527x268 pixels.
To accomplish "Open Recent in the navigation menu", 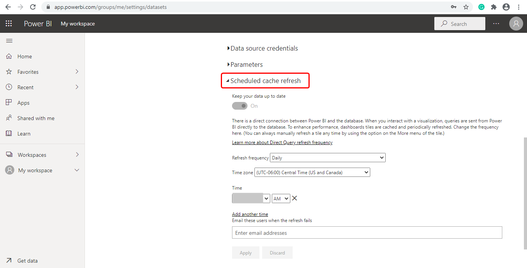I will point(25,87).
